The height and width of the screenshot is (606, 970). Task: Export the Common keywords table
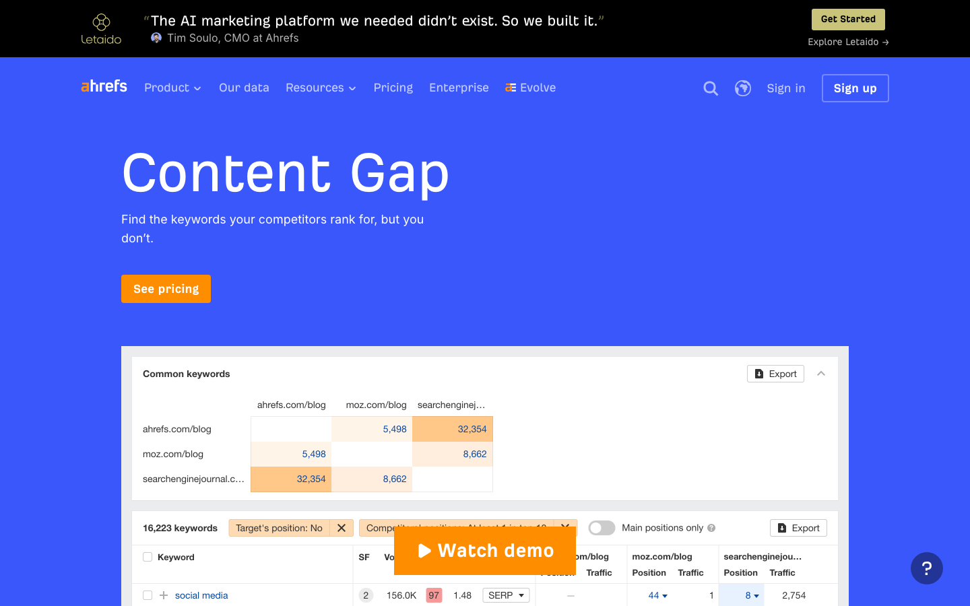pyautogui.click(x=775, y=374)
